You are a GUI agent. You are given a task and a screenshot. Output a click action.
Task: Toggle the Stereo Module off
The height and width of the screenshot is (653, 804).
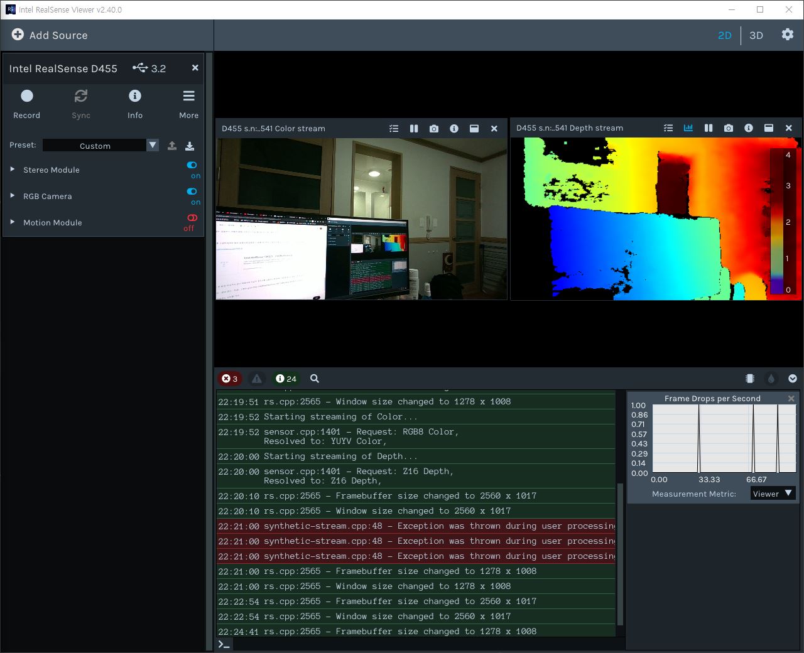pyautogui.click(x=192, y=165)
